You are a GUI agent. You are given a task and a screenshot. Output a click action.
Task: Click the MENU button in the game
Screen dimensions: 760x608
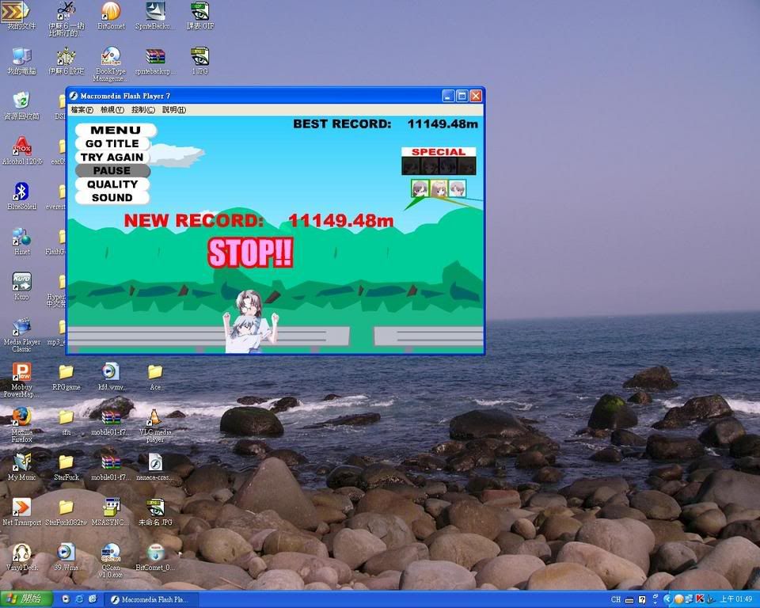tap(116, 131)
